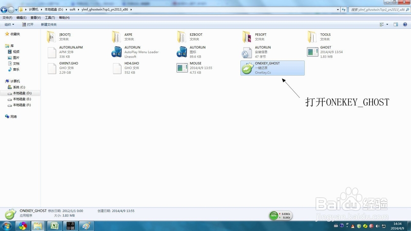Viewport: 411px width, 231px height.
Task: Select 网络 in the navigation pane
Action: 11,117
